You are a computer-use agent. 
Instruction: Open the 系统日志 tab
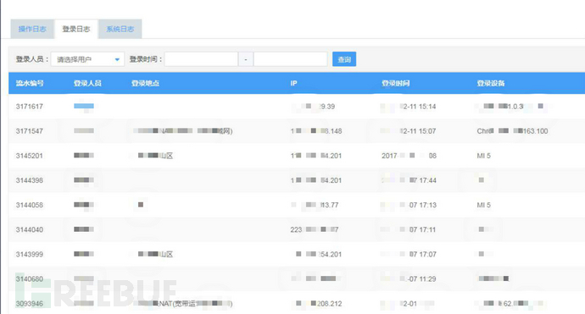[120, 29]
